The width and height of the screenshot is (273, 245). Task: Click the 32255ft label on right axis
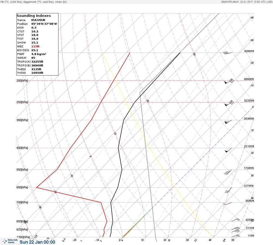(x=249, y=101)
